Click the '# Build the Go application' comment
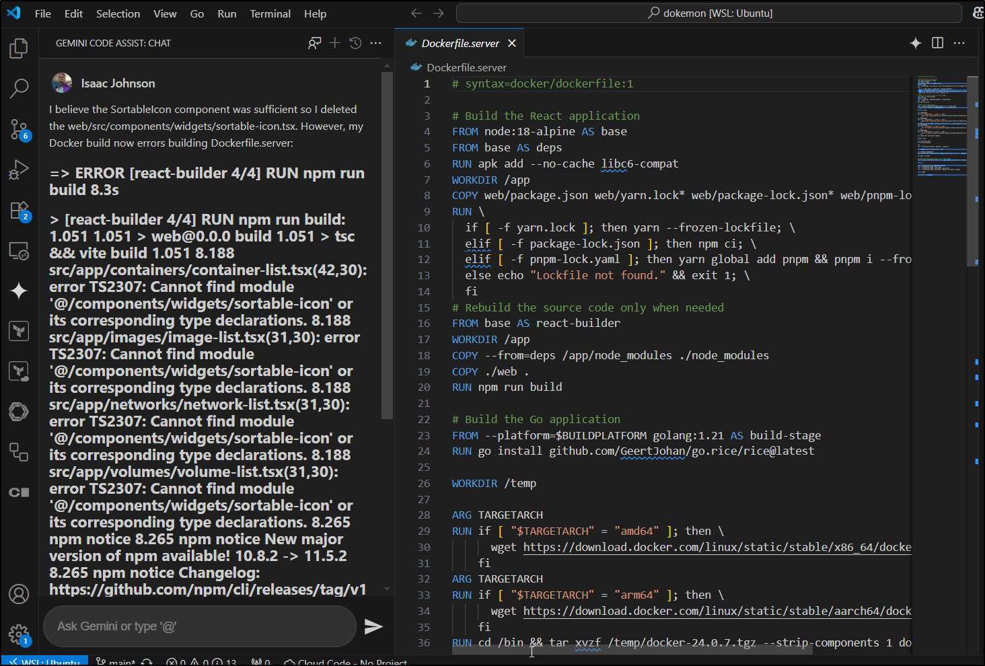The width and height of the screenshot is (985, 666). pos(536,419)
